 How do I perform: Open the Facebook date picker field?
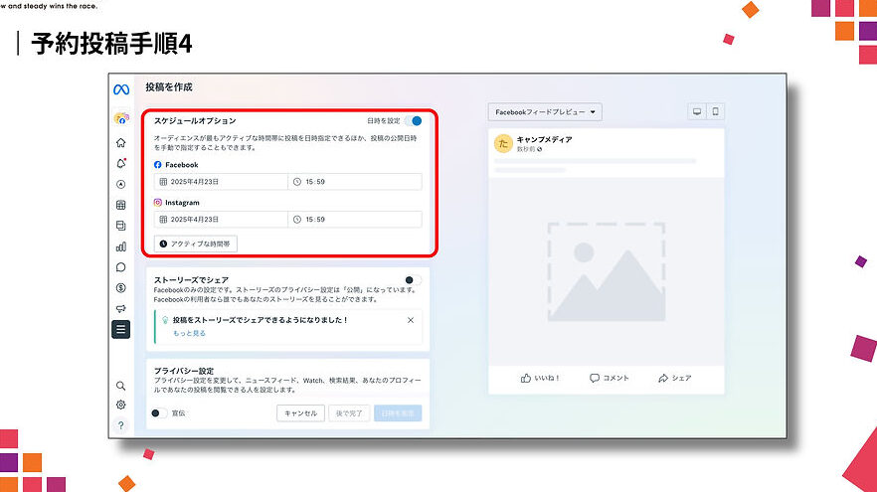221,182
